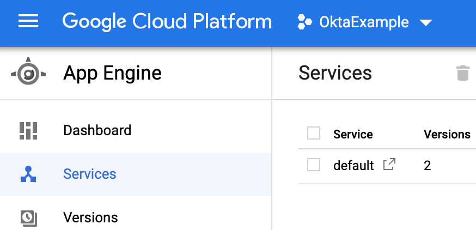476x230 pixels.
Task: Click the Services sidebar icon
Action: [x=28, y=174]
